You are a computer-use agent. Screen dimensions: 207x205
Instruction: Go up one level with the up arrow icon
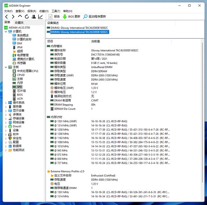point(20,16)
